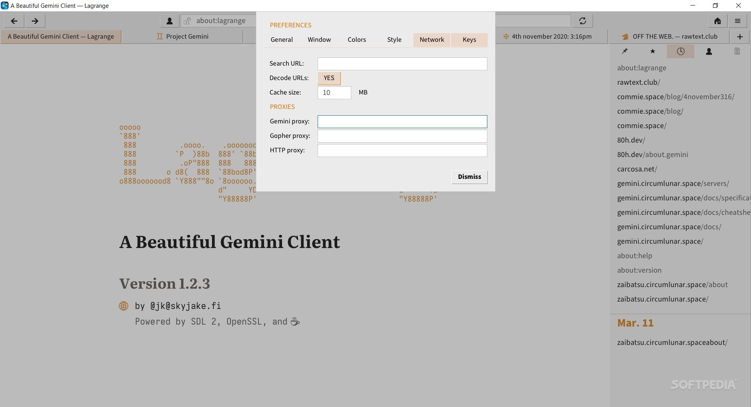Viewport: 751px width, 407px height.
Task: Focus the Search URL field
Action: click(x=402, y=64)
